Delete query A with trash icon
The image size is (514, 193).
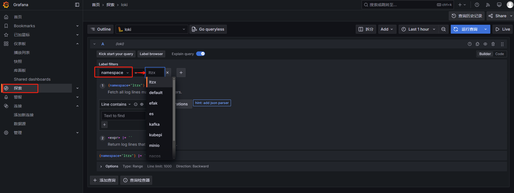pyautogui.click(x=493, y=44)
